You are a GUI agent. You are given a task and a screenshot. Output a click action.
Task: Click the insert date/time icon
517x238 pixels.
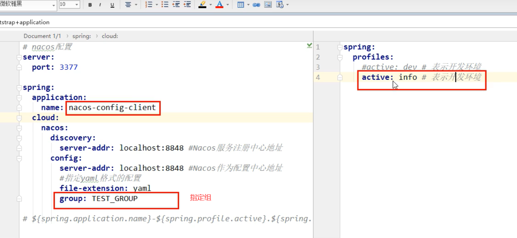point(279,5)
